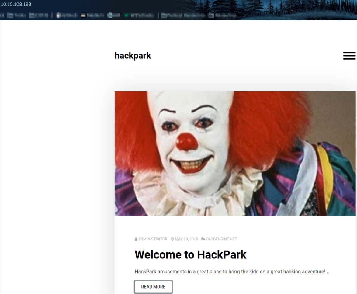The height and width of the screenshot is (294, 357).
Task: Click the user icon beside ADMINISTRATOR
Action: point(136,239)
